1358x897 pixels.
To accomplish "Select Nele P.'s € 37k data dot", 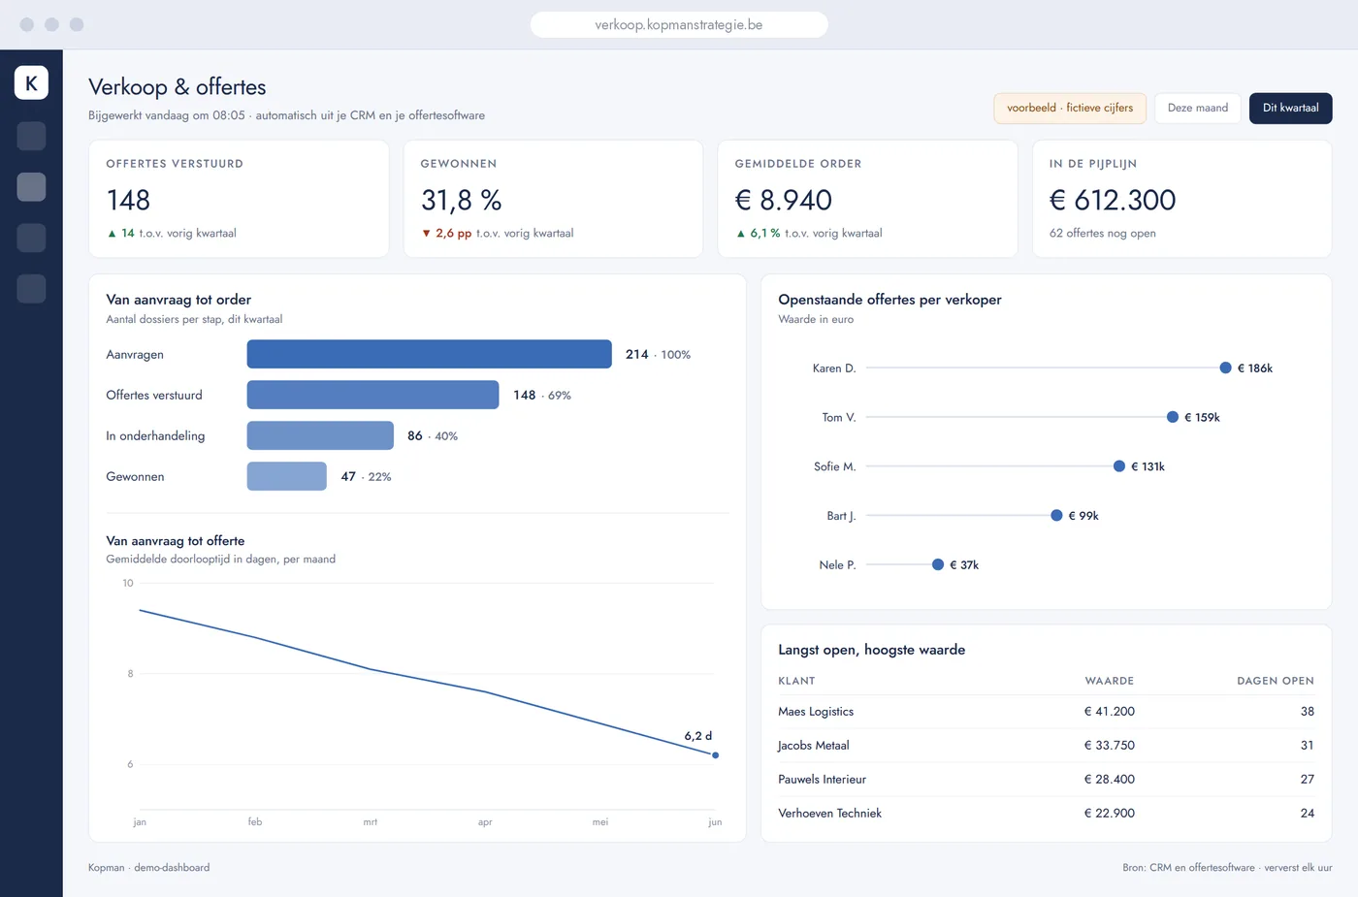I will tap(938, 564).
